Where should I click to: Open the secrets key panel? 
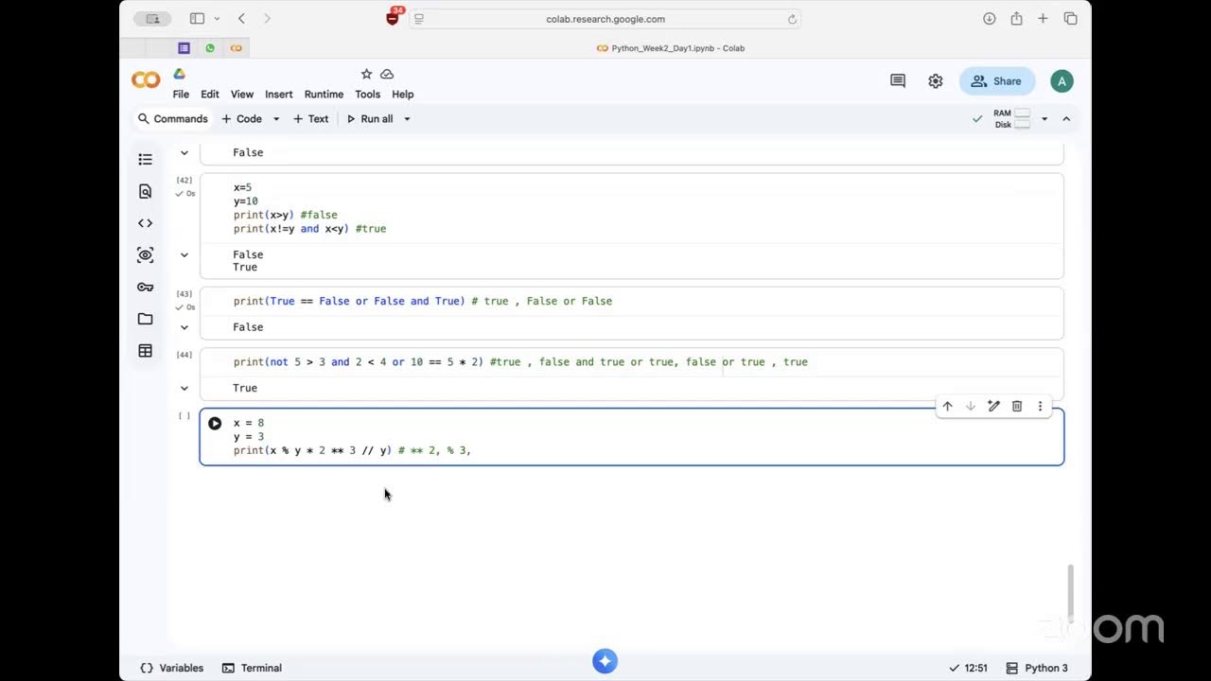point(145,287)
